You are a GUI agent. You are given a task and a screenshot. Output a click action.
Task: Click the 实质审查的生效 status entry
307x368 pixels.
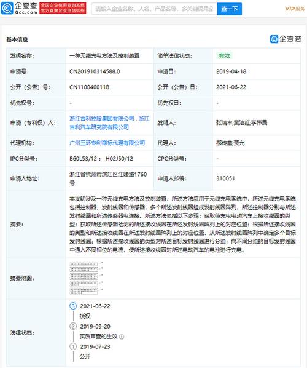point(98,337)
